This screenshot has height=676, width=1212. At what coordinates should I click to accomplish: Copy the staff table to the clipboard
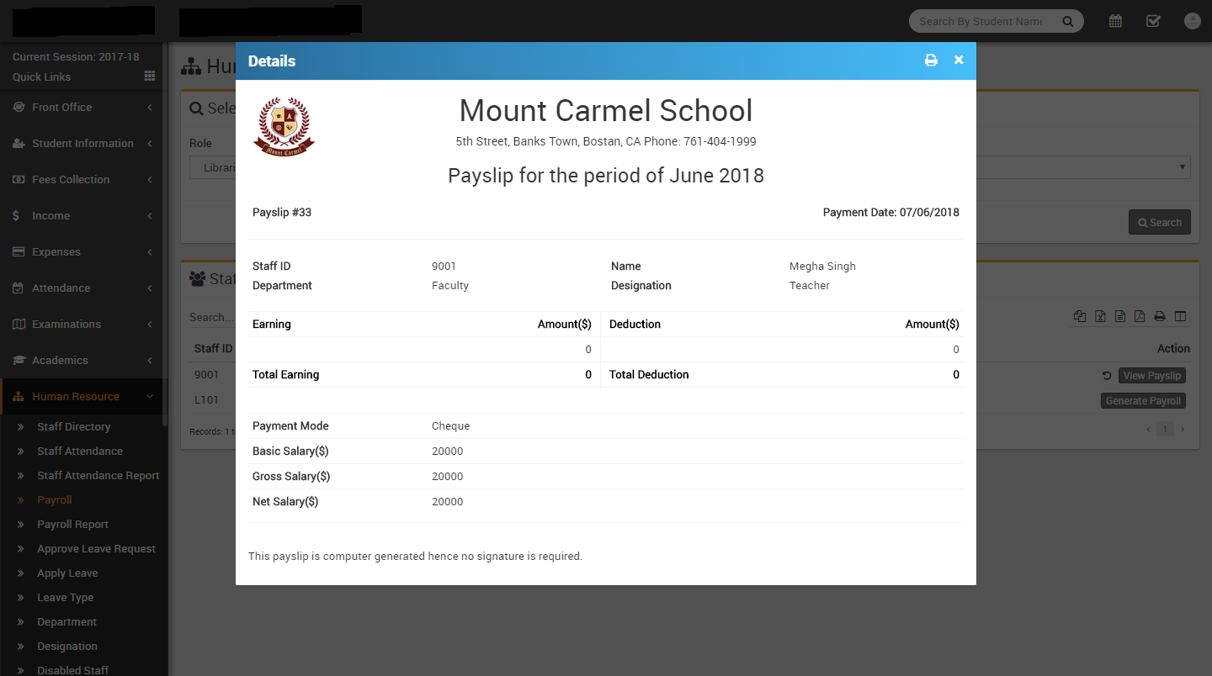[x=1080, y=316]
